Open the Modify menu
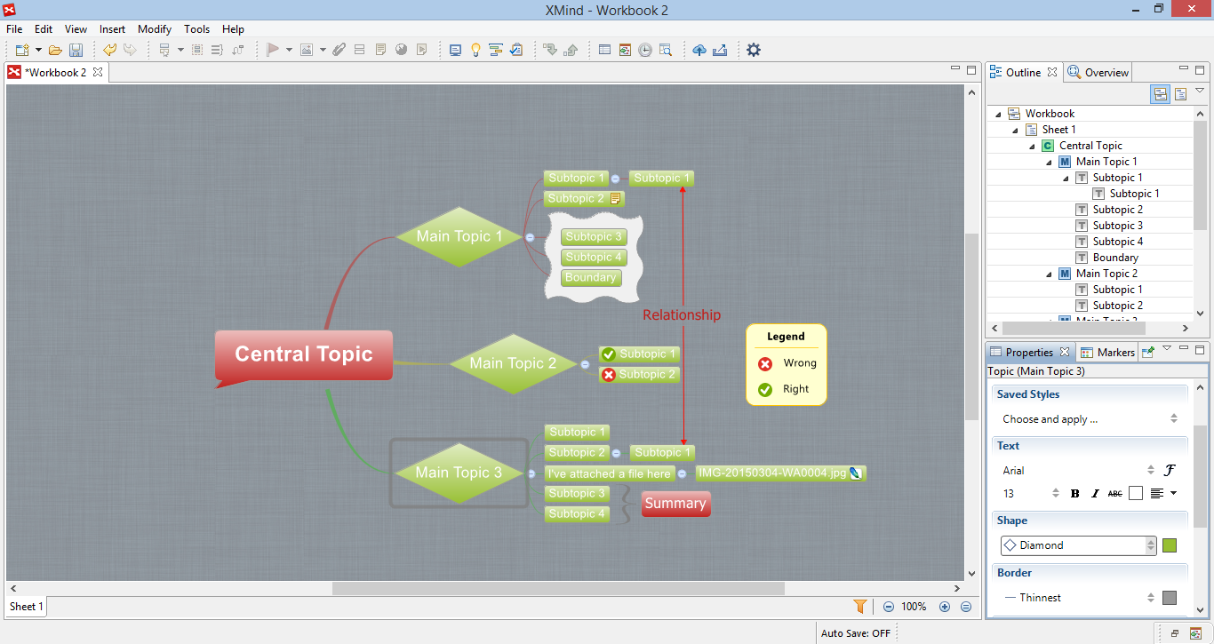The height and width of the screenshot is (644, 1214). point(155,29)
